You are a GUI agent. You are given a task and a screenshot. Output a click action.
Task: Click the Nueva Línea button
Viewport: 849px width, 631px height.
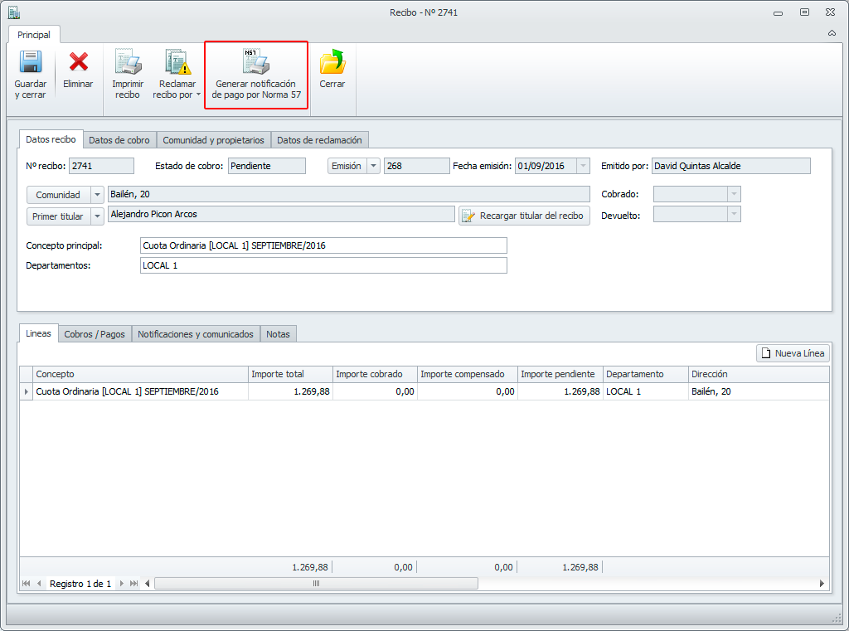(793, 353)
